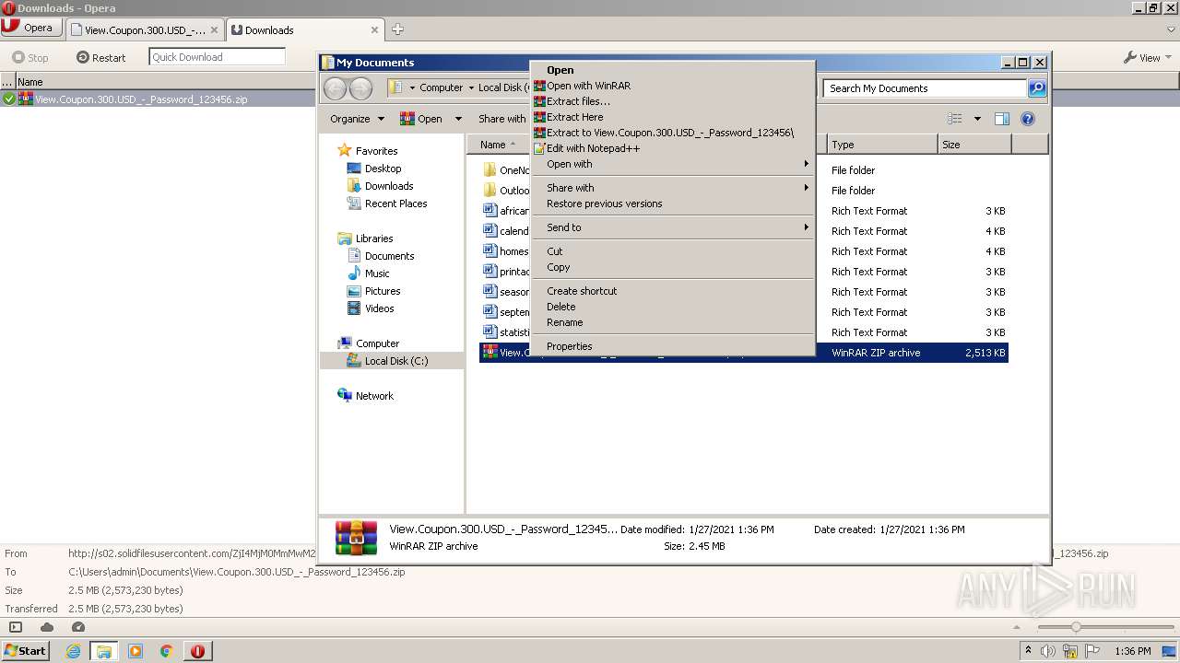Switch to the View.Coupon.300.USD browser tab
Screen dimensions: 1180x663
(x=145, y=29)
